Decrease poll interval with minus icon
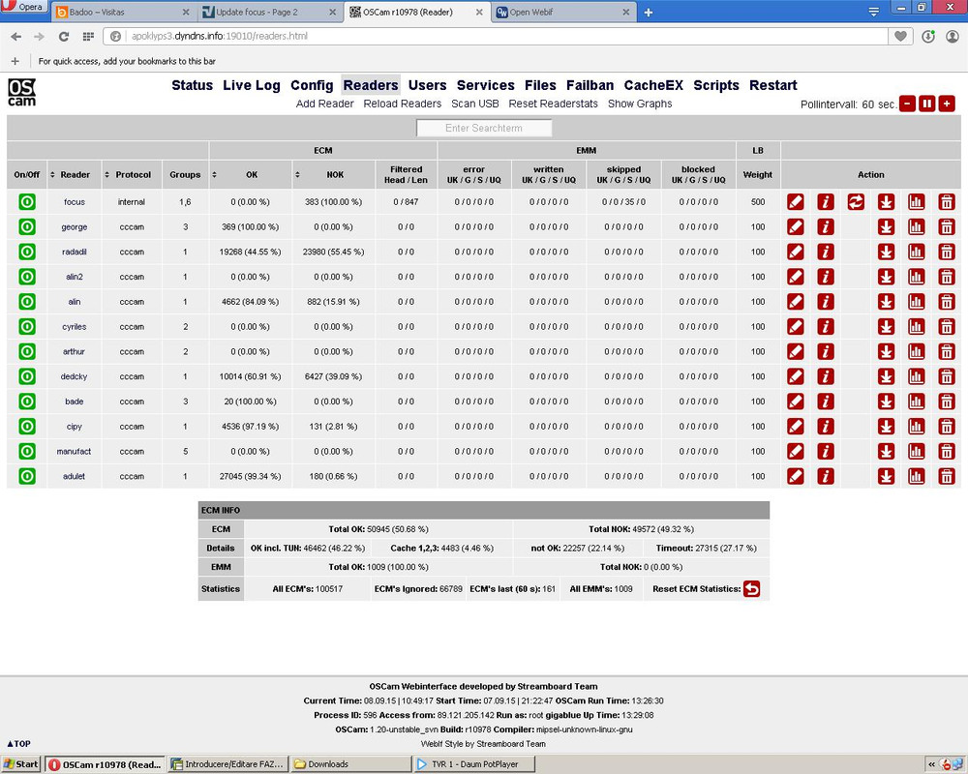Screen dimensions: 968x774 click(907, 104)
